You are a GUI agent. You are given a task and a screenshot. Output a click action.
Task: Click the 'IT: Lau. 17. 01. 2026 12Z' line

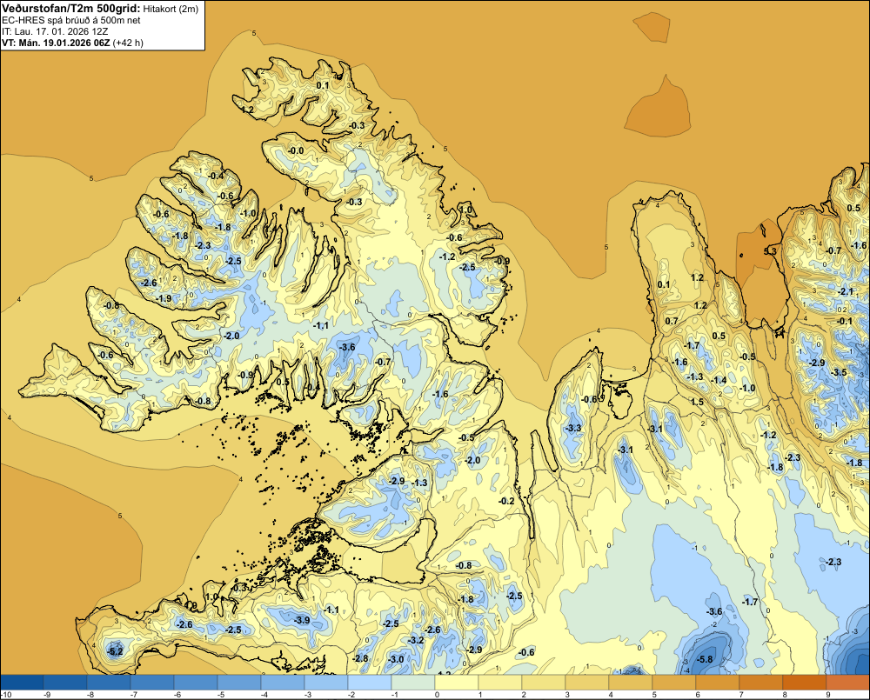tap(54, 31)
